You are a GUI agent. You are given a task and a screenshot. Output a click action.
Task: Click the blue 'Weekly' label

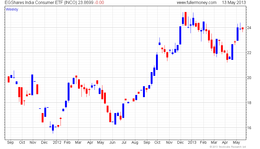point(12,10)
